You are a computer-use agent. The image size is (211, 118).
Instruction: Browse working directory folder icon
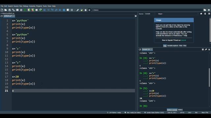(205, 10)
